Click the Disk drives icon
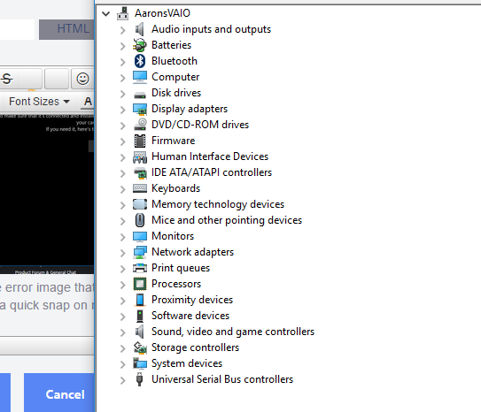 [x=140, y=95]
